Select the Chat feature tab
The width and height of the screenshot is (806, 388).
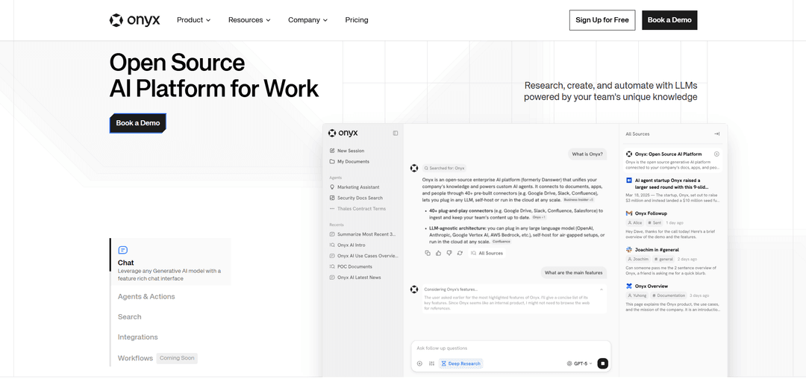coord(170,262)
